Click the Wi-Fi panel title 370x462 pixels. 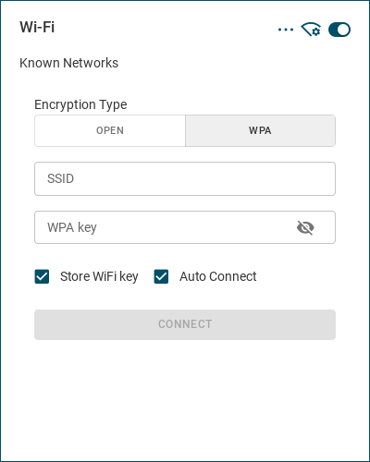click(37, 27)
